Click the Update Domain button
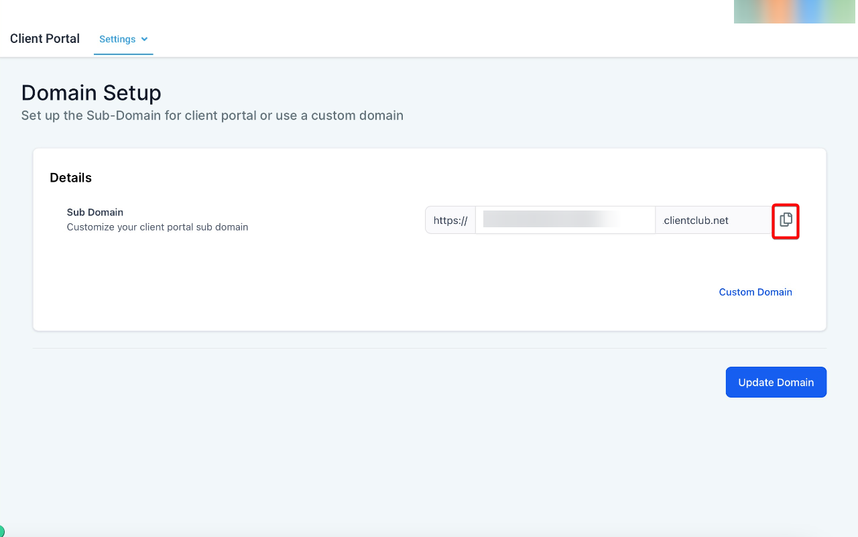 click(x=776, y=382)
